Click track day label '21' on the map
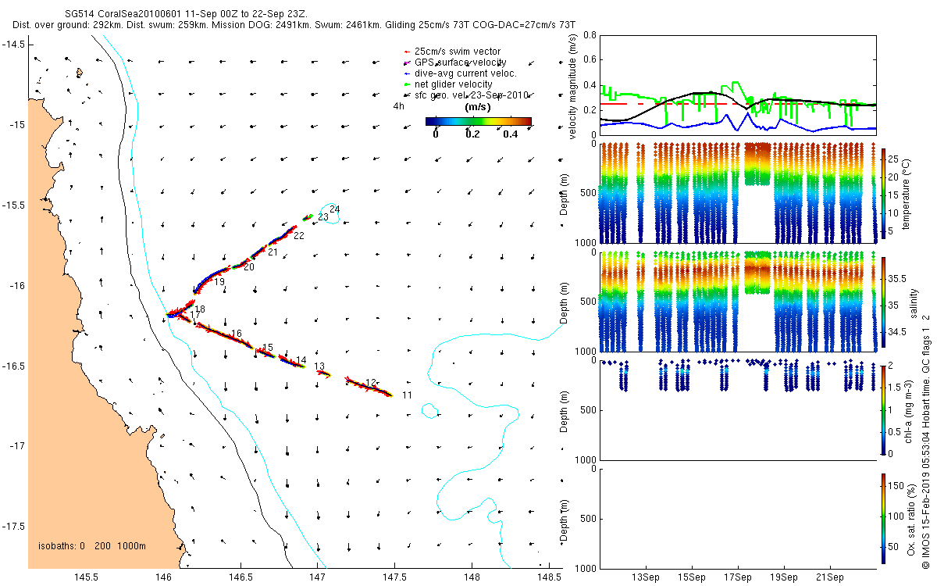The height and width of the screenshot is (586, 937). [273, 252]
